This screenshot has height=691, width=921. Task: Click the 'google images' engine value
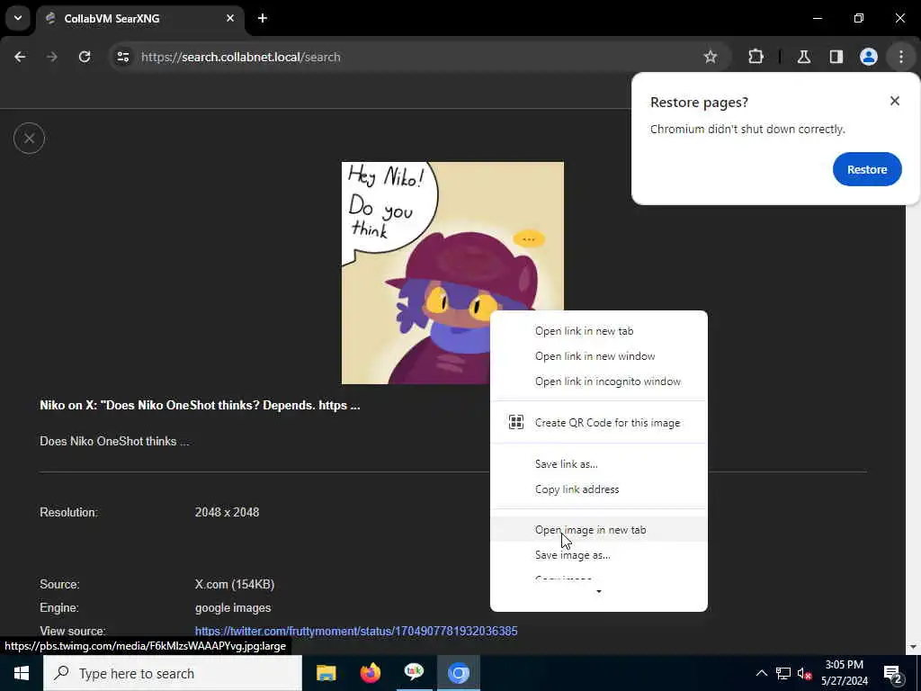point(233,607)
